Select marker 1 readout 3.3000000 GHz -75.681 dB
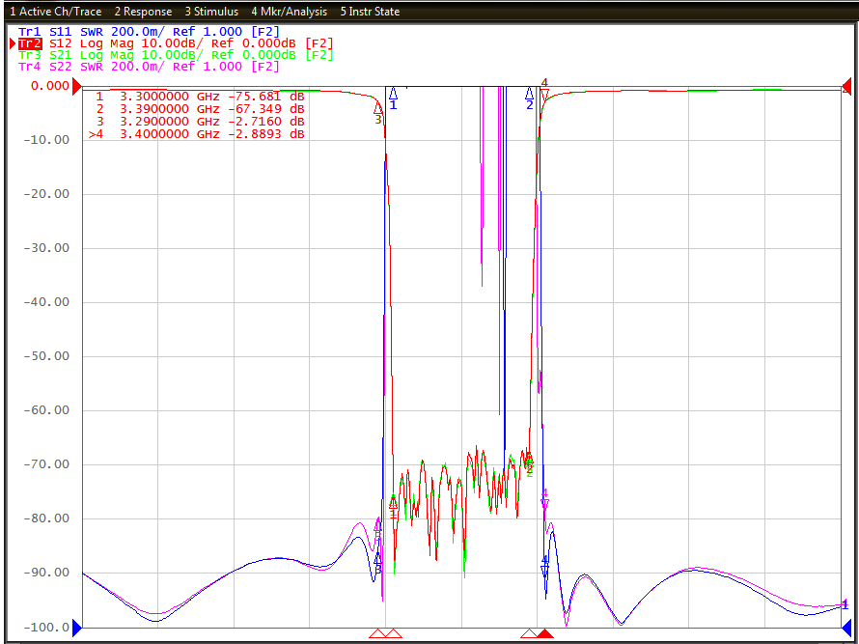Image resolution: width=859 pixels, height=644 pixels. pyautogui.click(x=200, y=97)
